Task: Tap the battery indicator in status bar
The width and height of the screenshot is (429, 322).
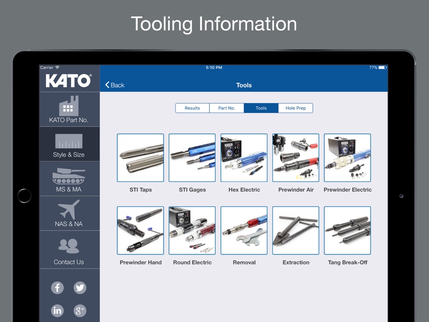Action: pos(383,67)
